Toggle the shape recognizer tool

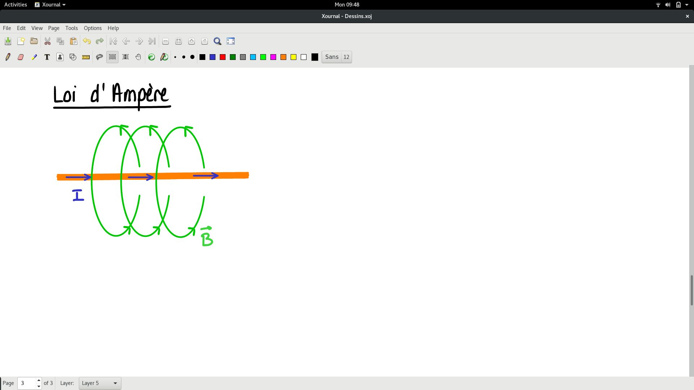click(73, 57)
